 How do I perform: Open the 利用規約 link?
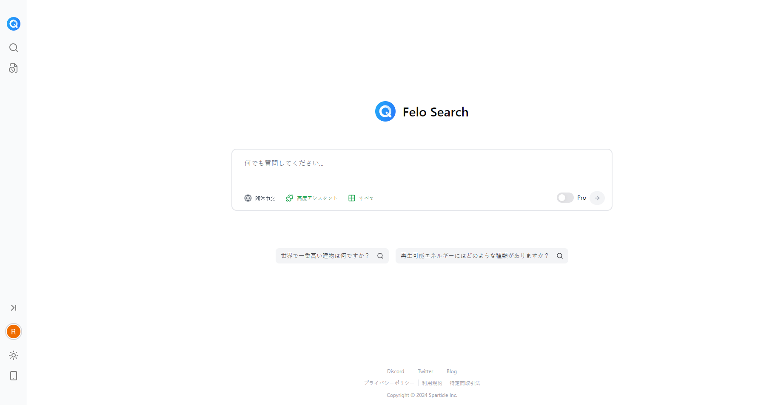[x=432, y=383]
